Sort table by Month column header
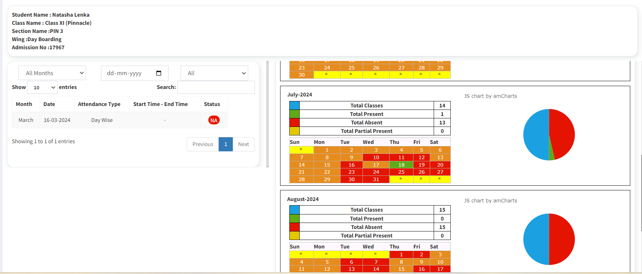Viewport: 642px width, 274px height. coord(24,104)
